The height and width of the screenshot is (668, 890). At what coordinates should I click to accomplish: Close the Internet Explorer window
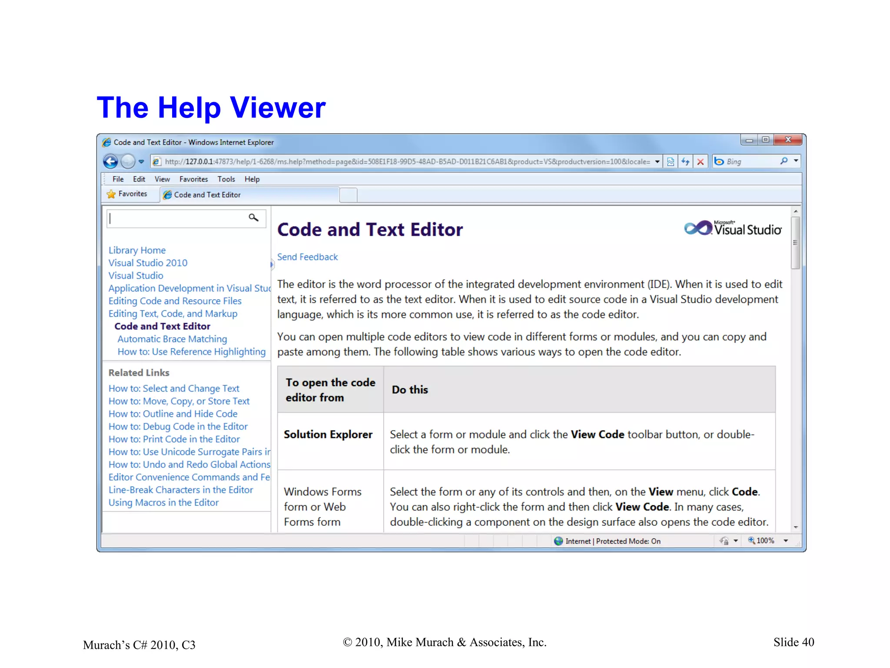point(788,140)
